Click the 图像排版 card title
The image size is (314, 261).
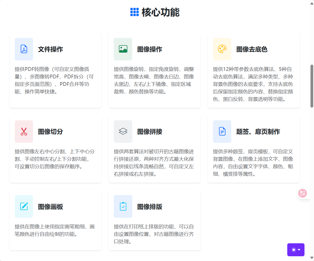pos(149,207)
